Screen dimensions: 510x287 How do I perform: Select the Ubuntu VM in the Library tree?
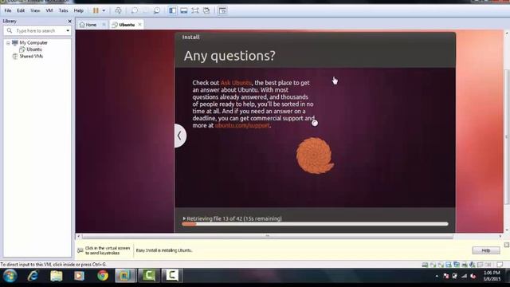[34, 49]
